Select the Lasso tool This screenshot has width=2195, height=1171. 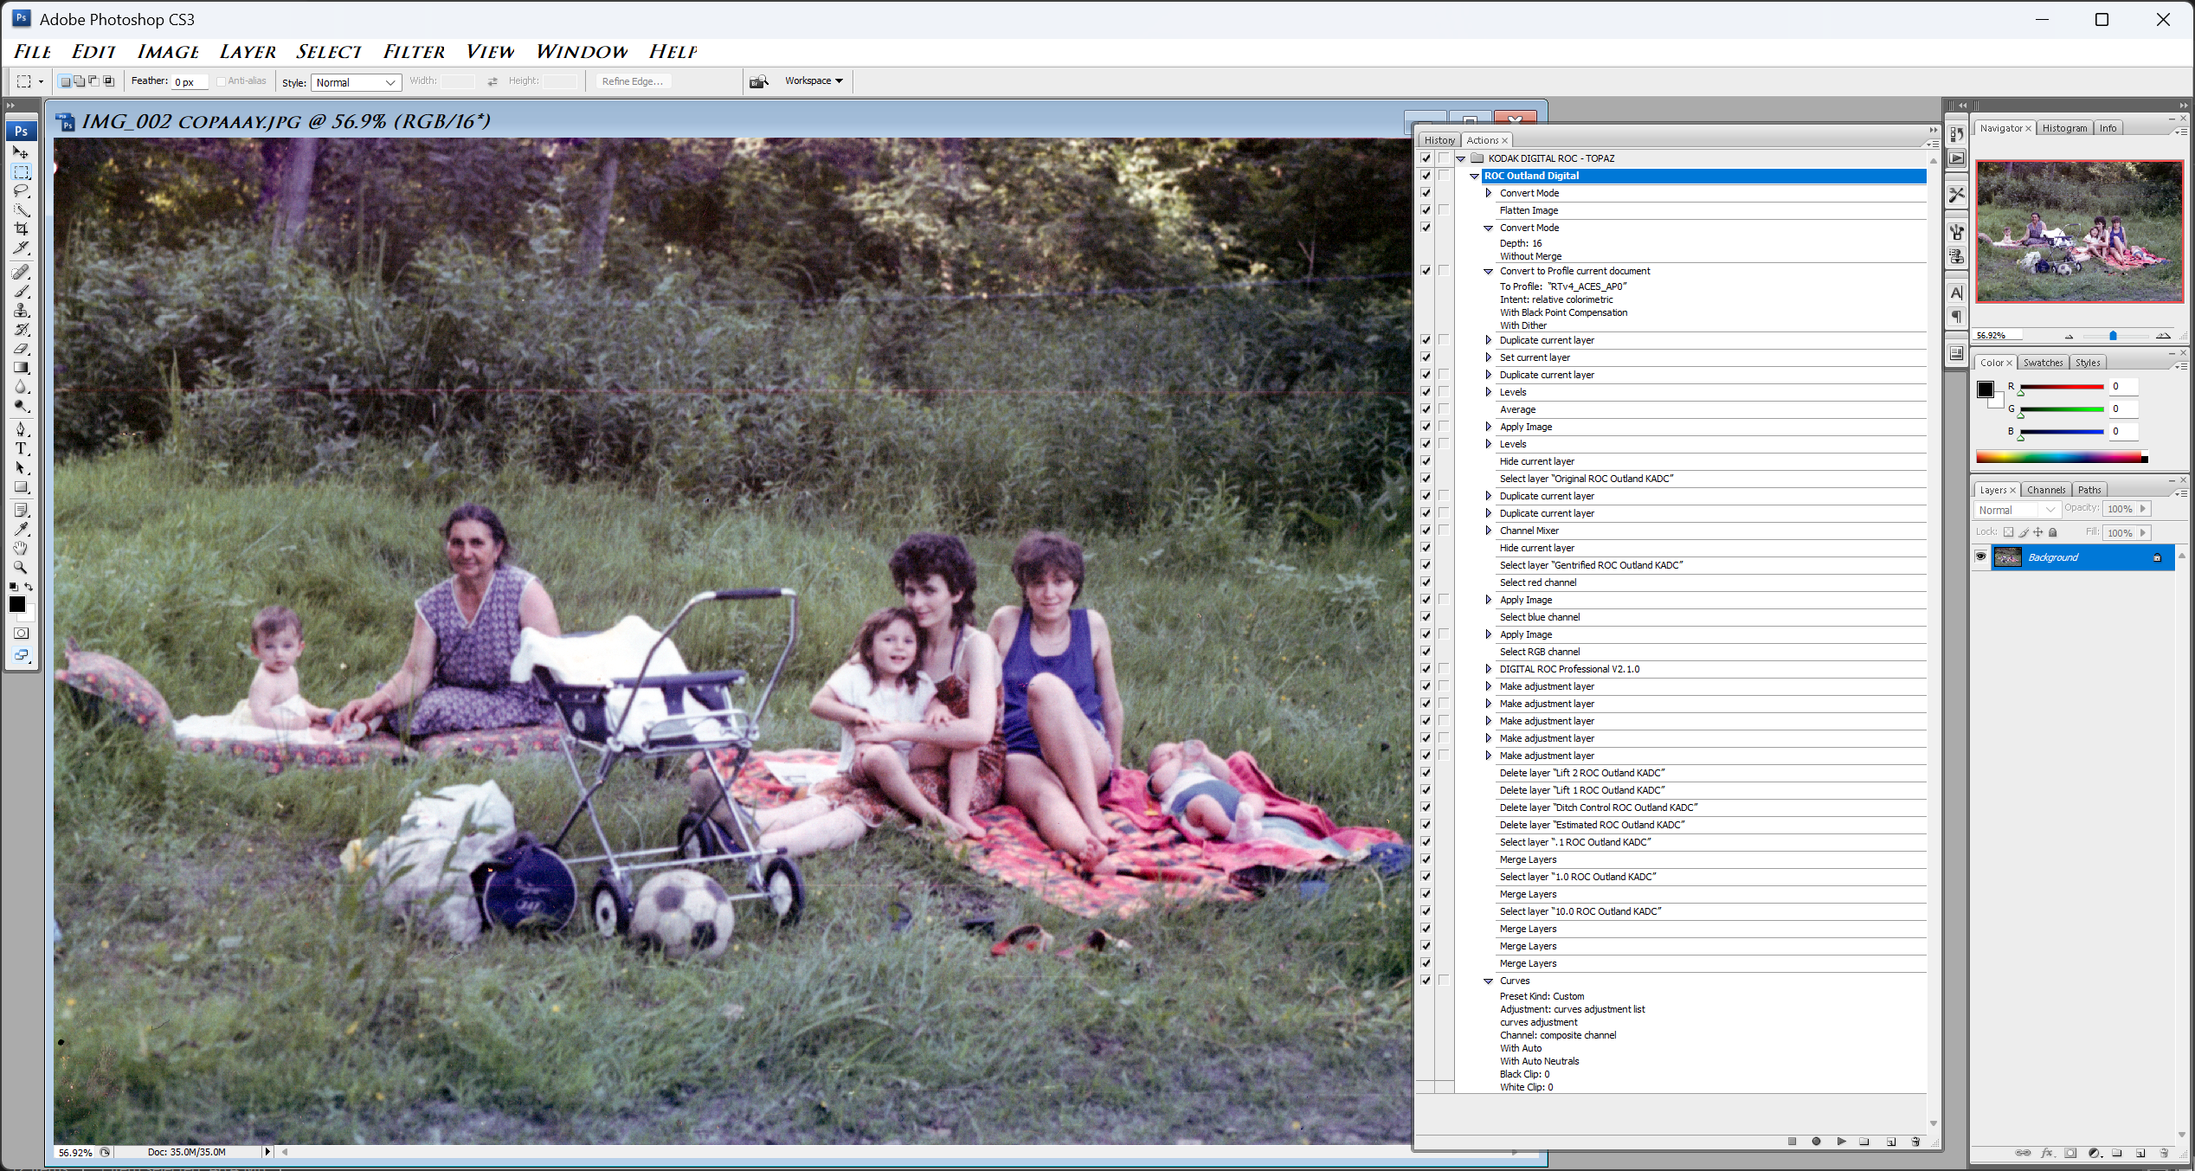pyautogui.click(x=21, y=190)
